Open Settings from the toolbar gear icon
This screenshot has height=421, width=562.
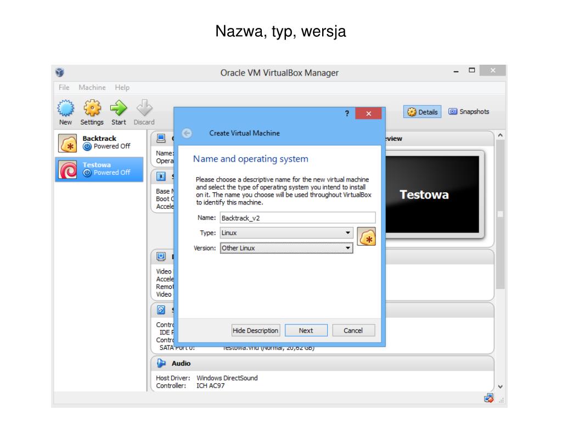[92, 108]
